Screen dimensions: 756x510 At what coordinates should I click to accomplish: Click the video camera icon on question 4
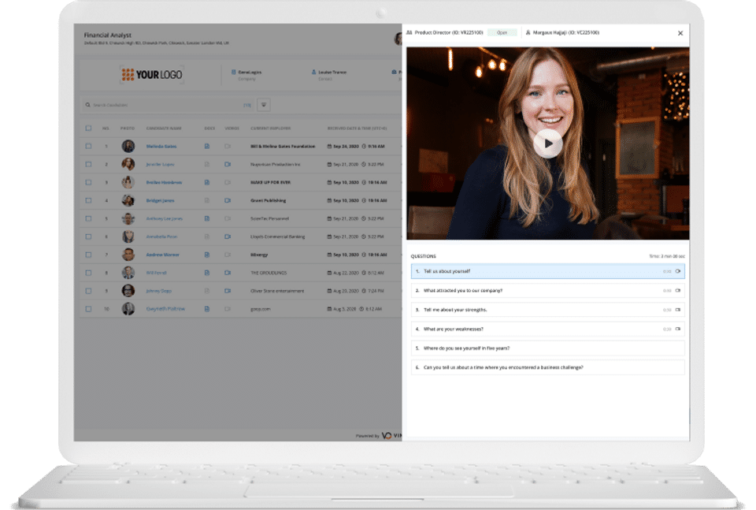(x=678, y=329)
